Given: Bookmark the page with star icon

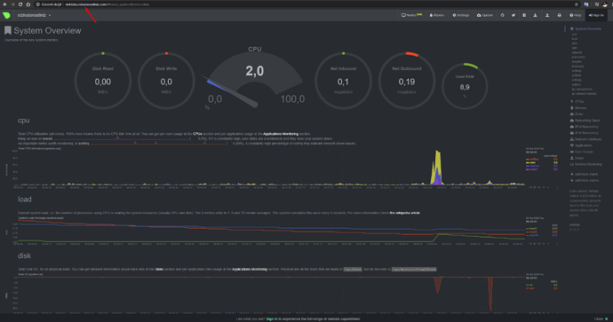Looking at the screenshot, I should [577, 4].
